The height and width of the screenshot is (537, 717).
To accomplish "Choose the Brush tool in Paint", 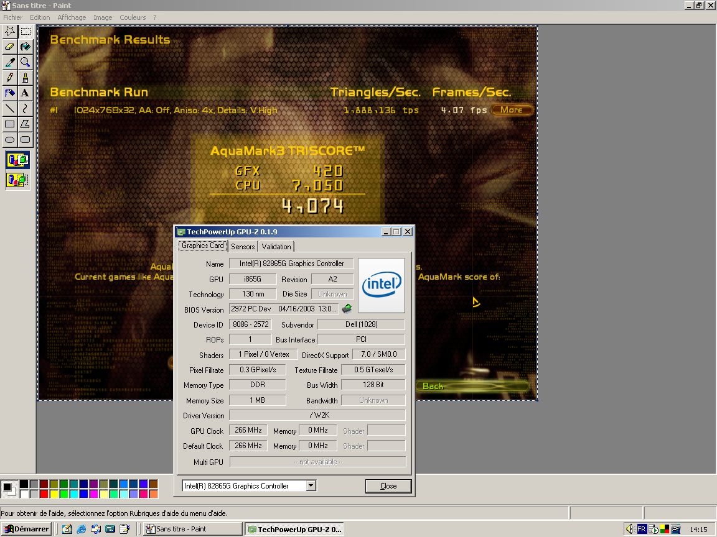I will tap(26, 78).
